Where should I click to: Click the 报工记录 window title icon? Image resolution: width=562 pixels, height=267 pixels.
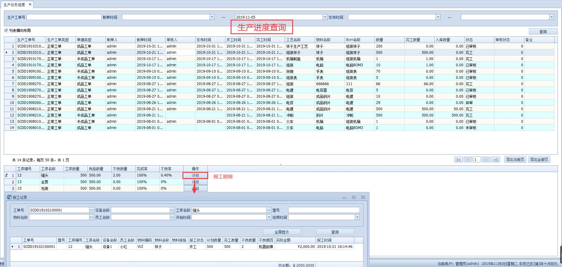(x=10, y=197)
